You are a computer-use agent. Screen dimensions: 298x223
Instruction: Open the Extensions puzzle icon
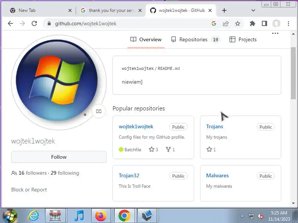click(253, 23)
